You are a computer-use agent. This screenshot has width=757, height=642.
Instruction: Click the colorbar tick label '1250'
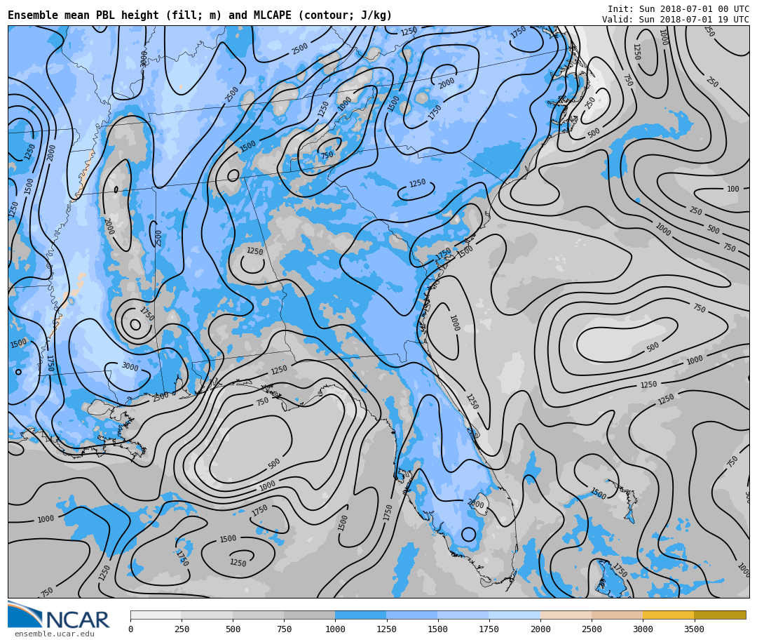pyautogui.click(x=386, y=629)
